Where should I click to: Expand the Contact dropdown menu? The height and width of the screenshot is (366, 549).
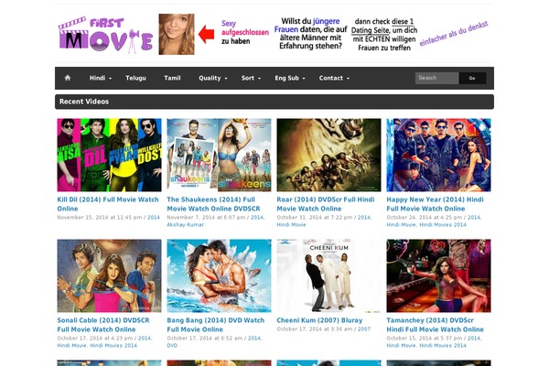click(x=334, y=78)
